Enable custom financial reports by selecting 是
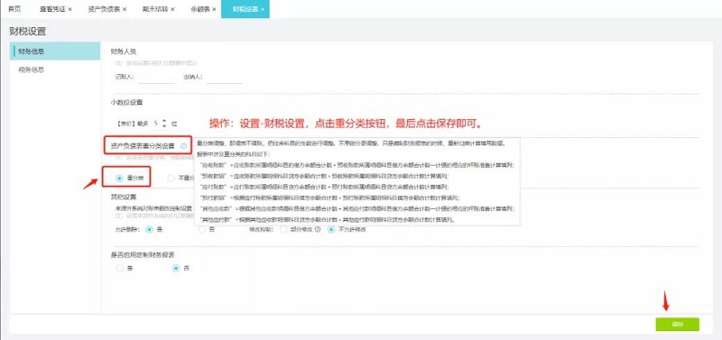Image resolution: width=722 pixels, height=340 pixels. point(120,268)
